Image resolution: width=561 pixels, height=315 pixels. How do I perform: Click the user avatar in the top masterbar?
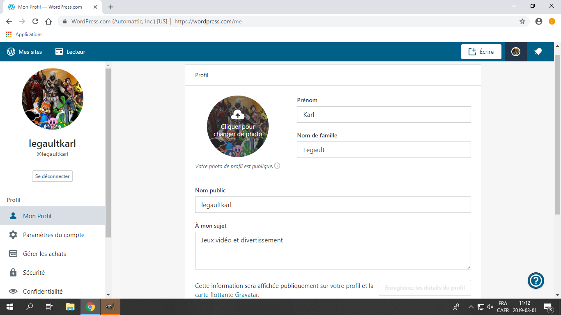[516, 52]
